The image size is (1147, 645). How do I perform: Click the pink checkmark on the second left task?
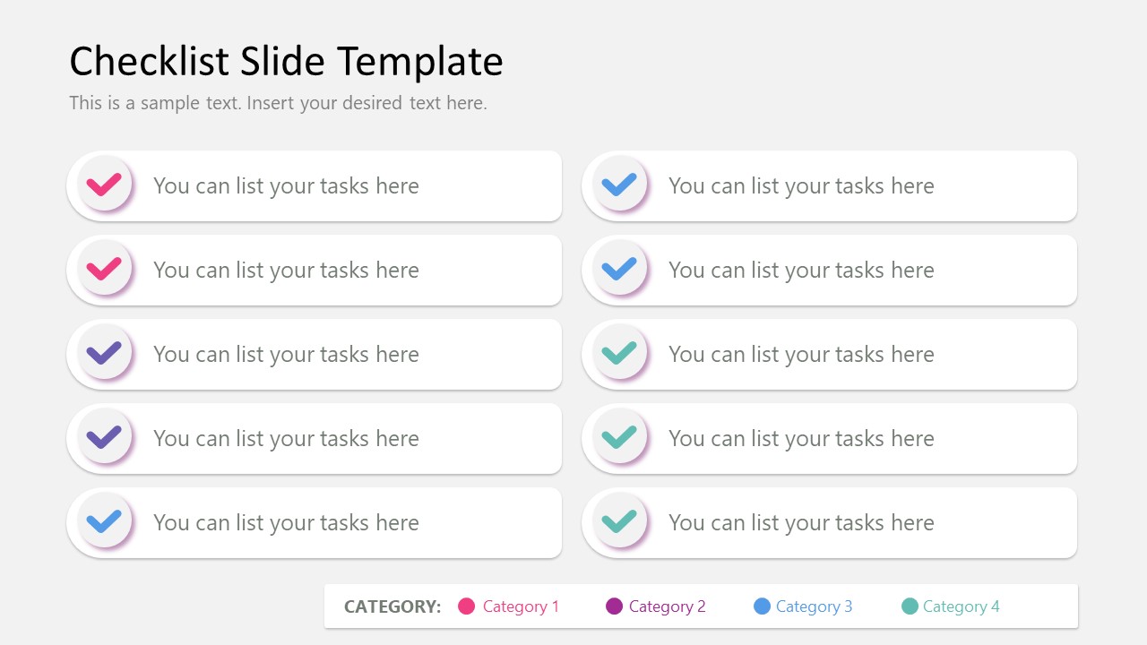tap(104, 270)
